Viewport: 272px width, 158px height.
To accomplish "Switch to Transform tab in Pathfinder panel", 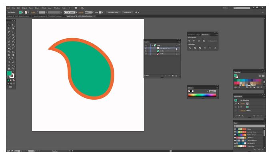I will (x=191, y=35).
